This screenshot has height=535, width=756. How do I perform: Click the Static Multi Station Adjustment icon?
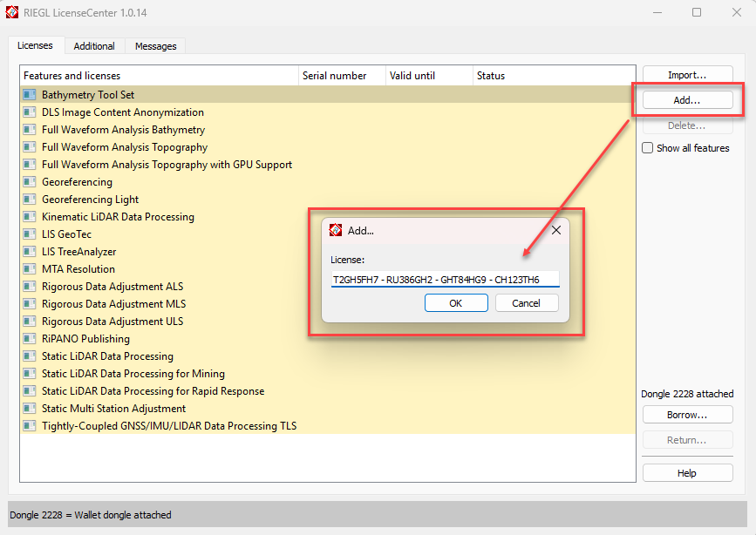[30, 409]
